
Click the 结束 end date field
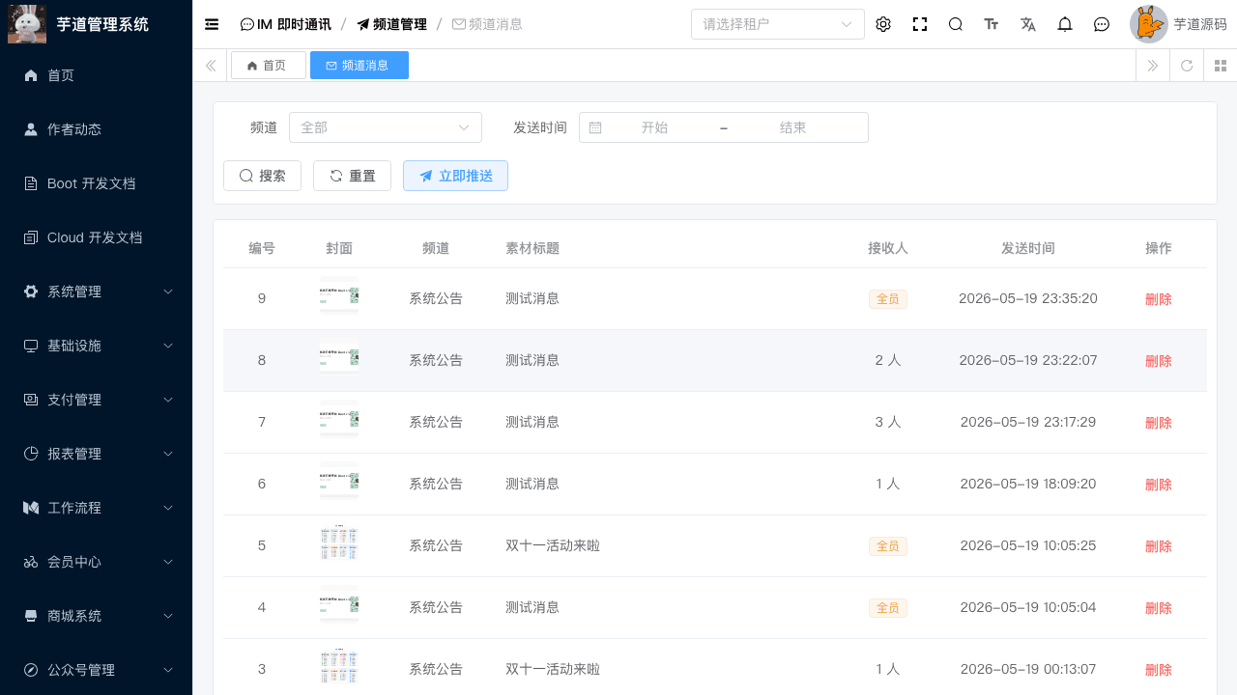coord(792,127)
